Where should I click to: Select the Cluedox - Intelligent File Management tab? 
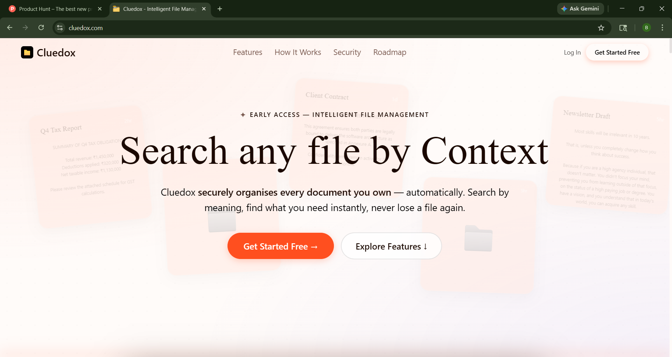pyautogui.click(x=160, y=9)
